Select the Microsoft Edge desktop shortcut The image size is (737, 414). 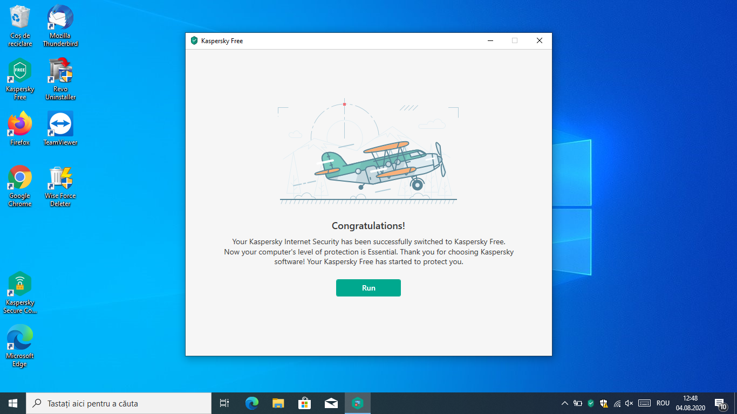20,346
